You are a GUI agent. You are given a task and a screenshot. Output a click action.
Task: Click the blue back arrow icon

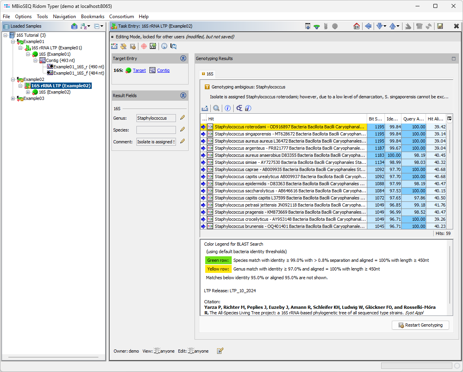[x=368, y=26]
